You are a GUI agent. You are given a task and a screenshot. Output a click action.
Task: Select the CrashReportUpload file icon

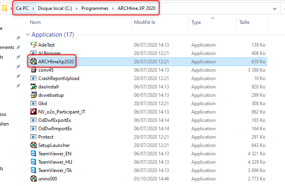click(x=33, y=78)
